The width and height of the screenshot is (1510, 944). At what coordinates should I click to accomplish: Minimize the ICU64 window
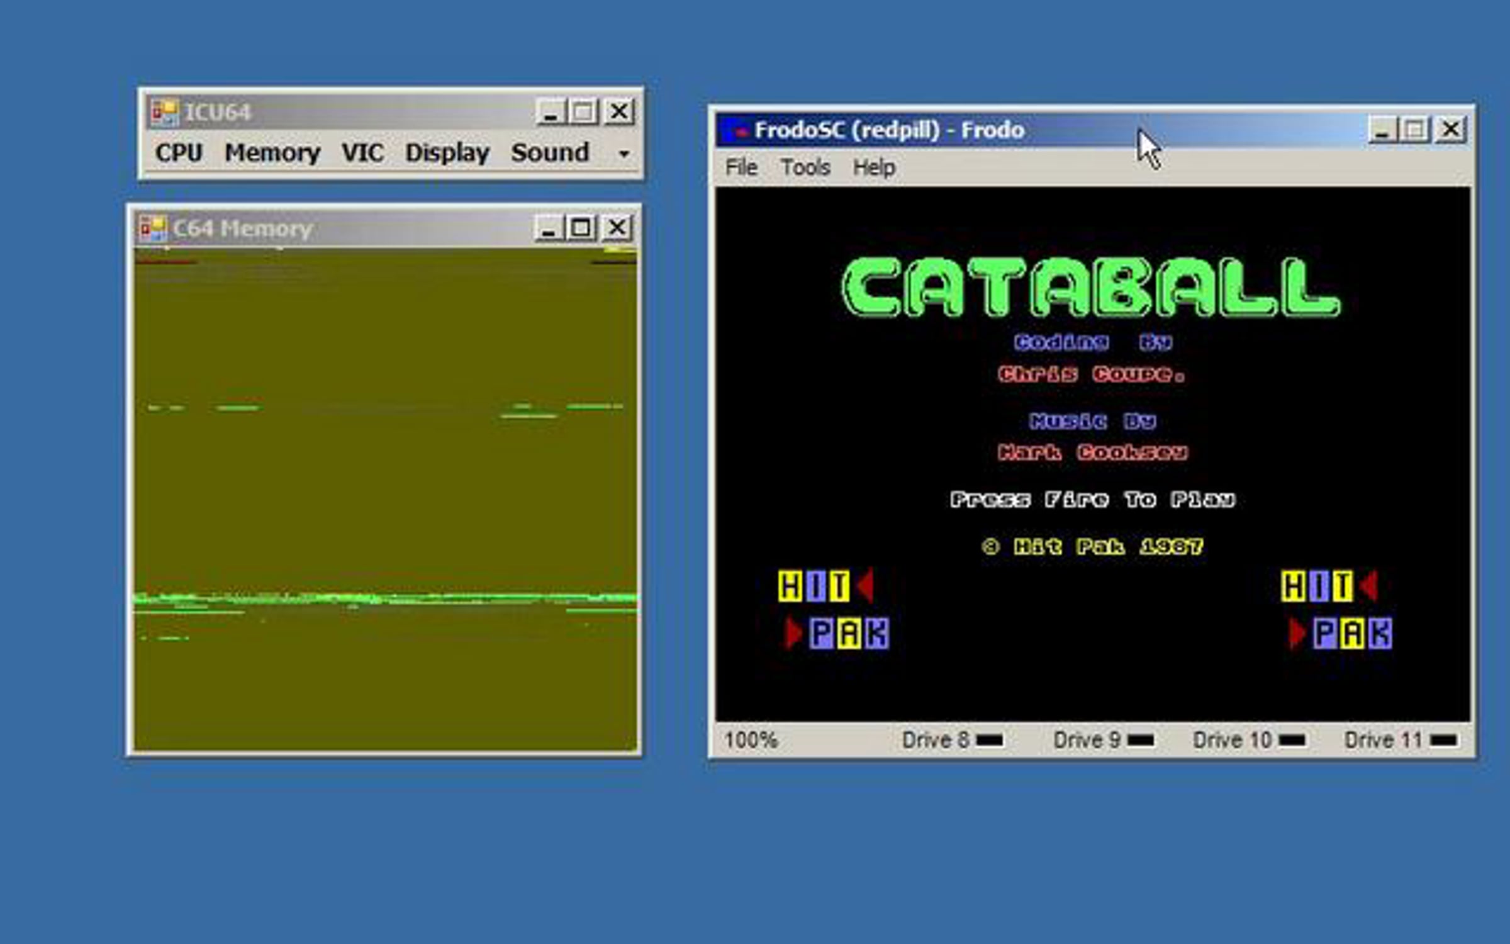tap(551, 112)
